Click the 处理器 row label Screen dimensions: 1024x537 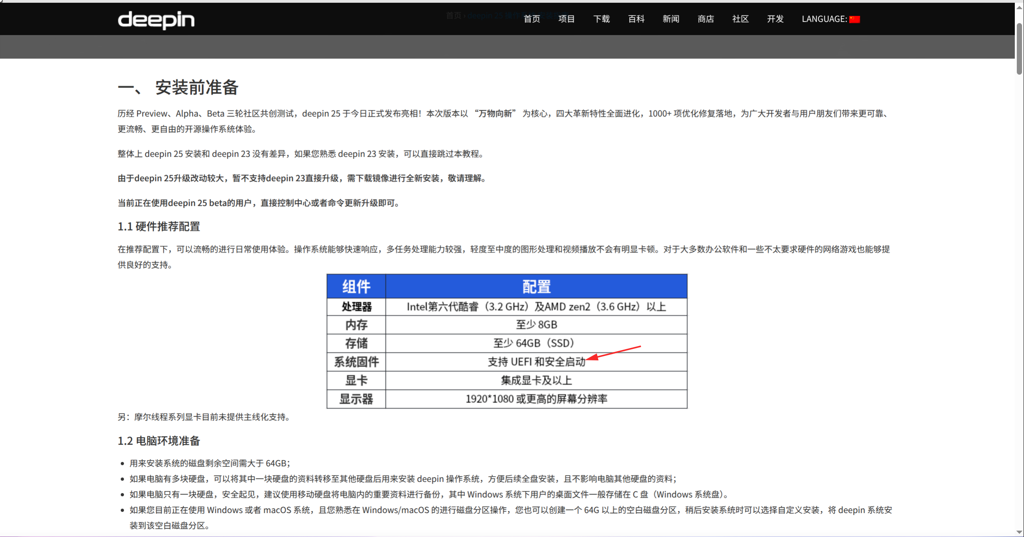pos(356,306)
